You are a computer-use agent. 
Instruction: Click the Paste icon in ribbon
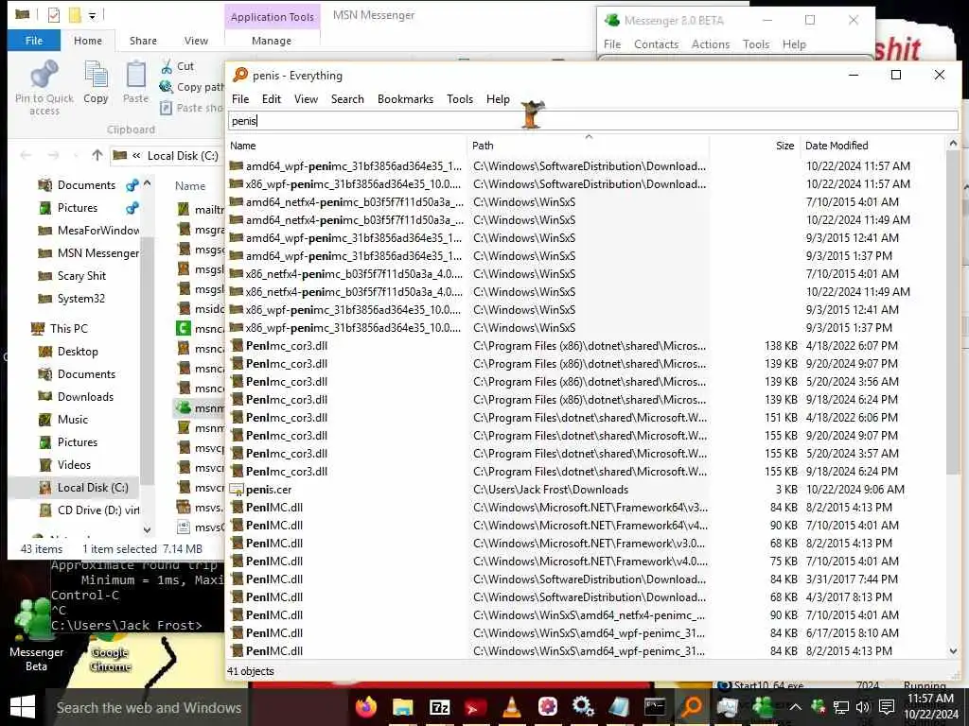click(x=135, y=76)
